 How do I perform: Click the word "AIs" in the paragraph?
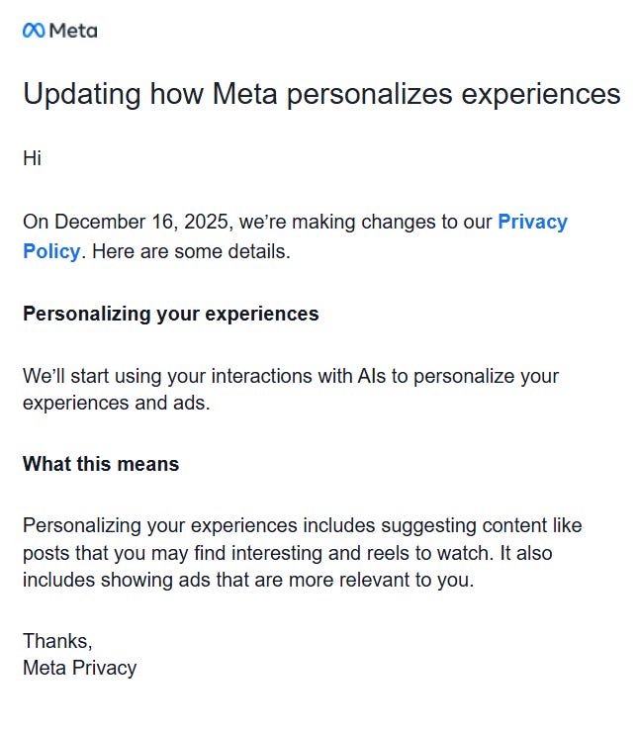click(x=372, y=376)
